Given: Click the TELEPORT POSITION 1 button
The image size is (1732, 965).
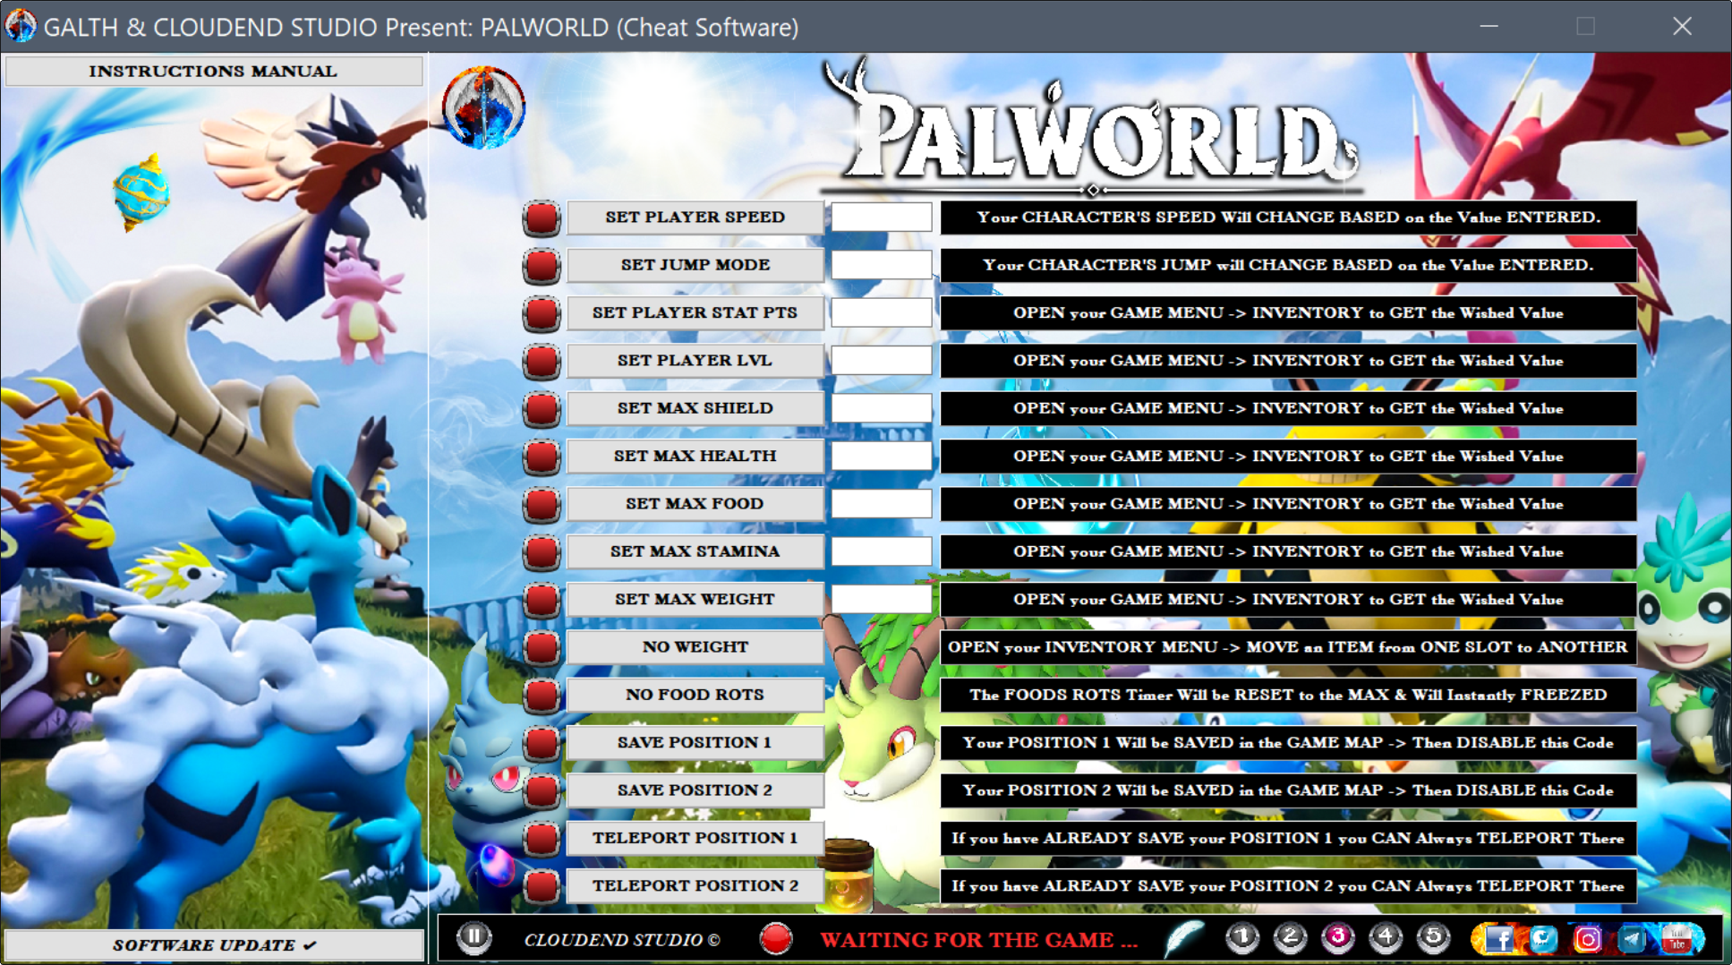Looking at the screenshot, I should coord(695,838).
